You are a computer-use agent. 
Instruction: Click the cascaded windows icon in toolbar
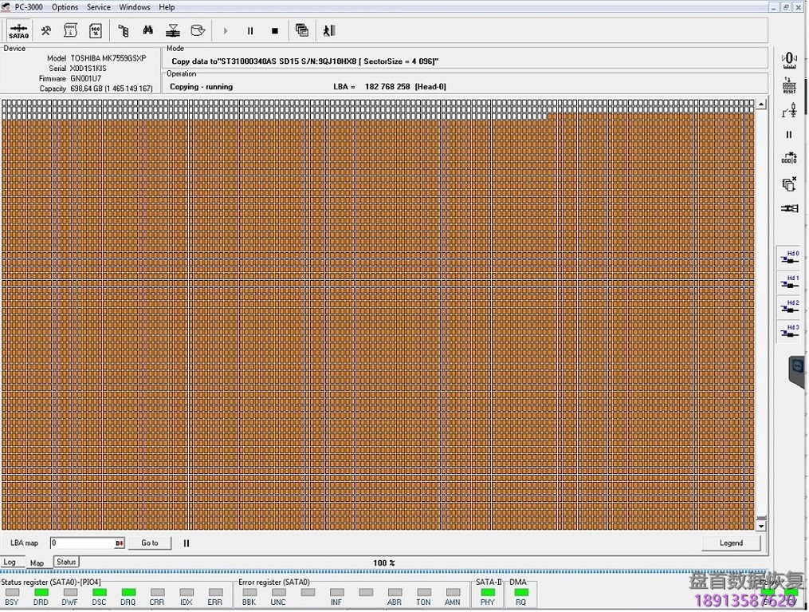(301, 31)
